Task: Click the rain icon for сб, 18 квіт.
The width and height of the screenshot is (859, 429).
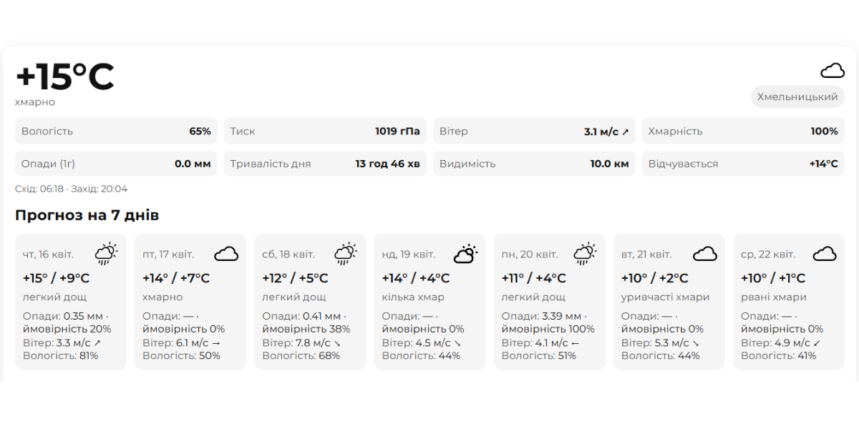Action: point(346,254)
